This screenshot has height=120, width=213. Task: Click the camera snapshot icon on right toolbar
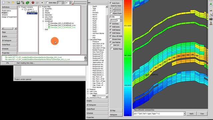[x=211, y=19]
